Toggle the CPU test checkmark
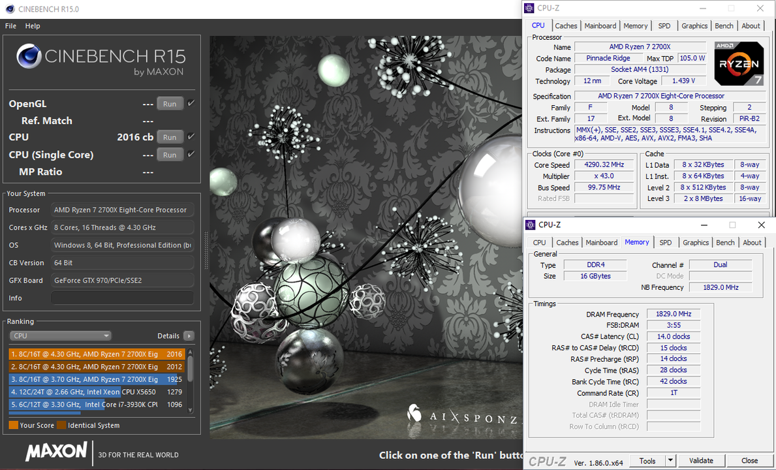 coord(191,136)
